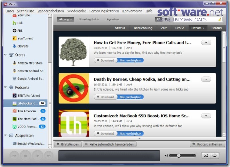Viewport: 230px width, 167px height.
Task: Click Podcast entfernen button
Action: (x=207, y=144)
